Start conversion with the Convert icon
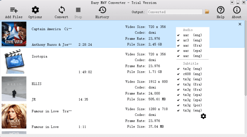 (x=61, y=10)
